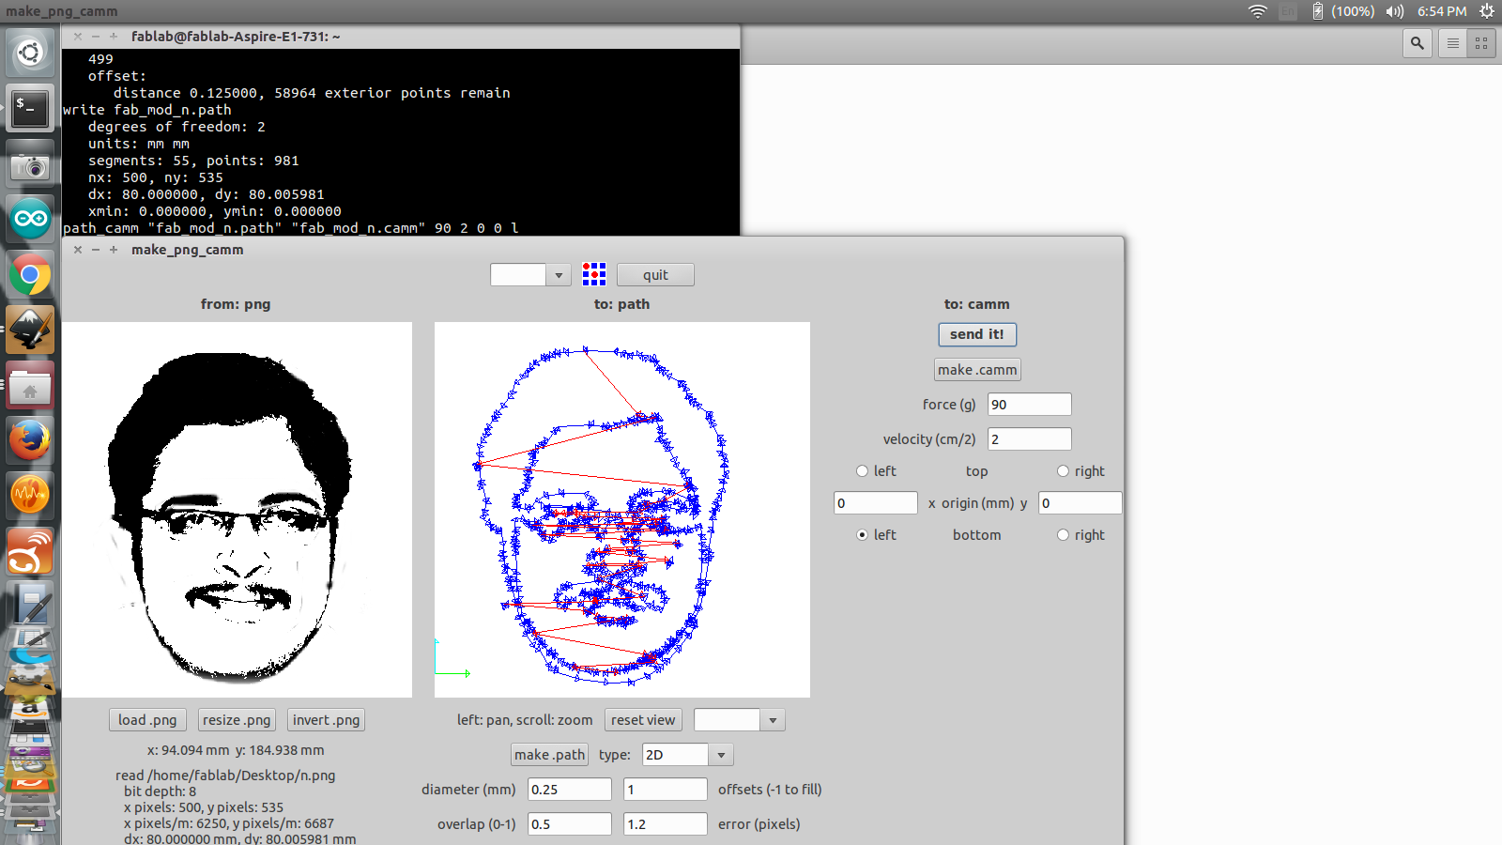
Task: Open the dropdown beside reset view
Action: 773,720
